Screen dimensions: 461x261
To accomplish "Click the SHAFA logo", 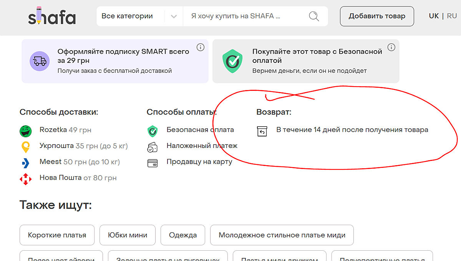I will coord(52,16).
